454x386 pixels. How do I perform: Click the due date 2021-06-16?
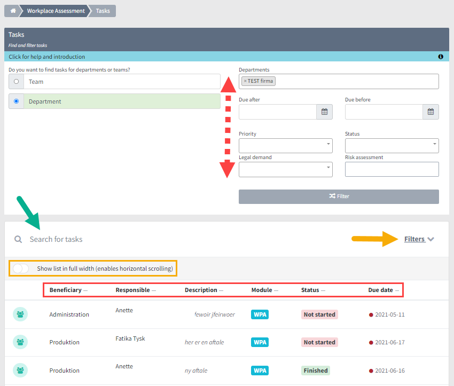click(x=390, y=371)
